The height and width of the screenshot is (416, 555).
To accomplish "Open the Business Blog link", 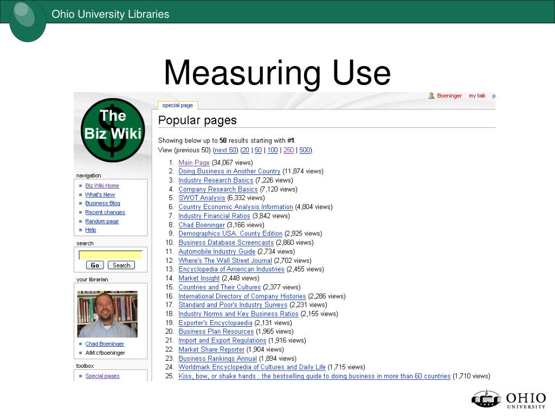I will click(x=102, y=204).
